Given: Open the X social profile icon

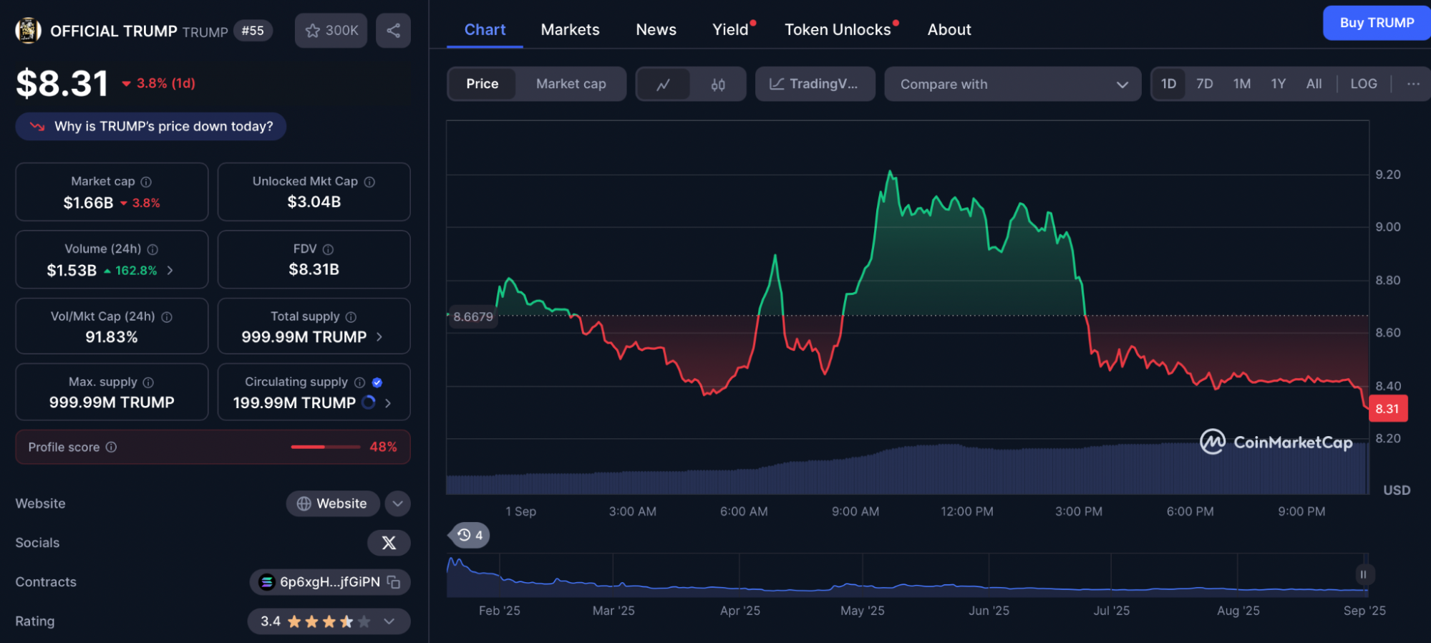Looking at the screenshot, I should pos(389,543).
